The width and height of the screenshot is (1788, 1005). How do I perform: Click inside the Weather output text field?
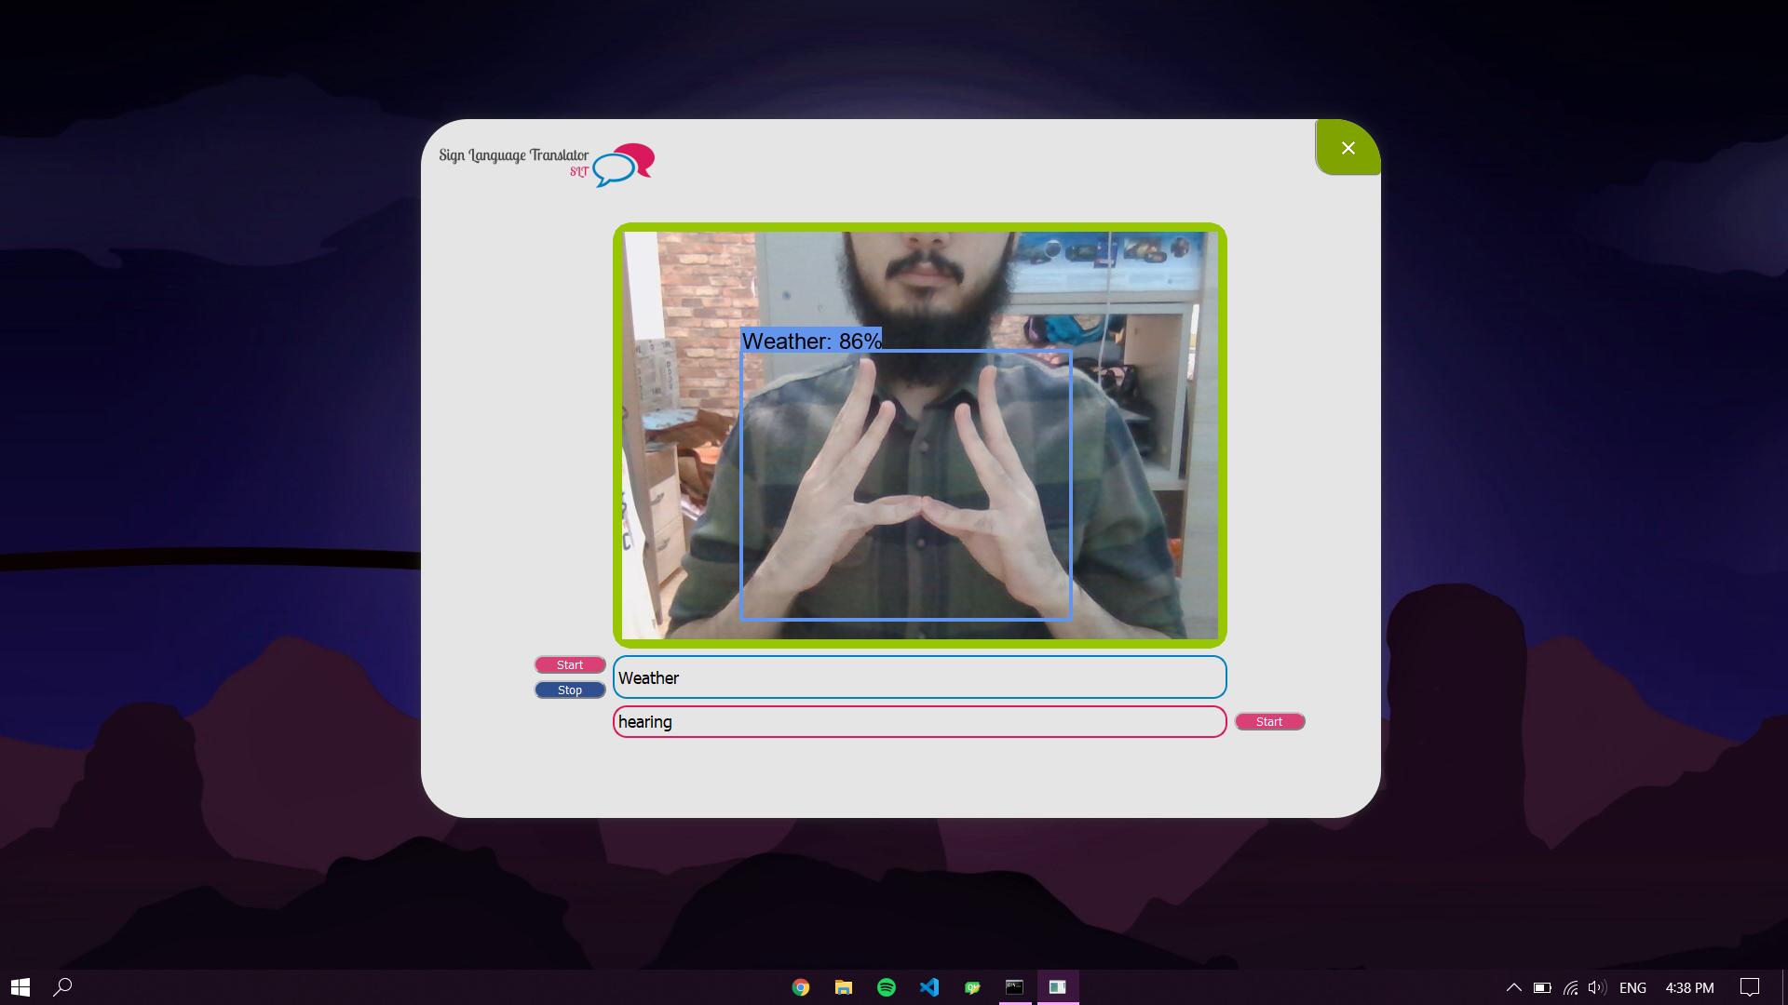(919, 677)
